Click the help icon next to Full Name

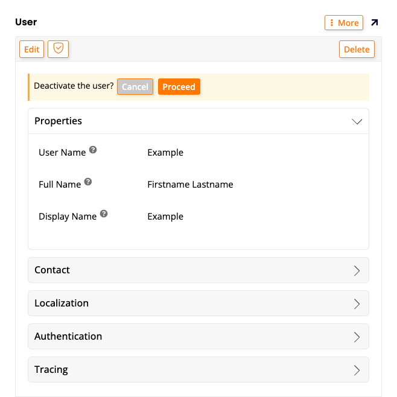88,182
